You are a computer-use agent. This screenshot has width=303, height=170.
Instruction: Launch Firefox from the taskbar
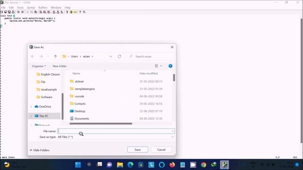pos(172,165)
